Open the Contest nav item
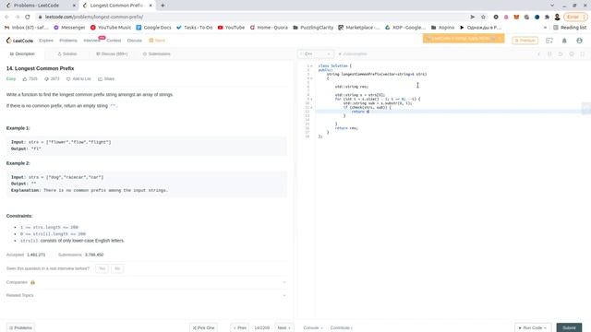 (114, 41)
